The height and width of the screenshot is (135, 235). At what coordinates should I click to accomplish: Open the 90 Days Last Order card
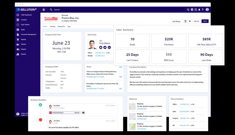[x=205, y=56]
